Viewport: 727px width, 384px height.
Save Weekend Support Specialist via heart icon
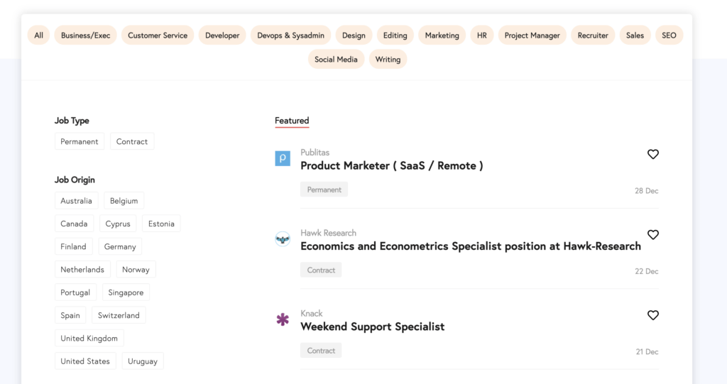(653, 315)
